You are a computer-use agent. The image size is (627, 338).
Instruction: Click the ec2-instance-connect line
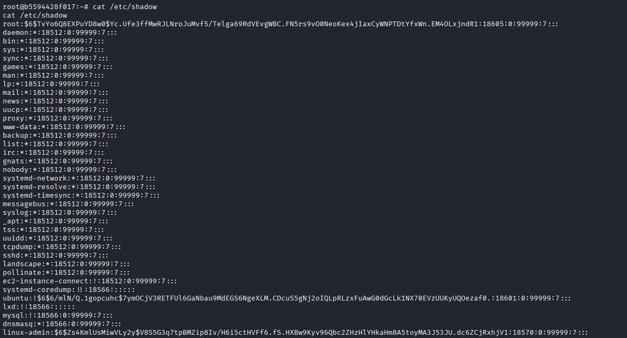click(x=89, y=281)
